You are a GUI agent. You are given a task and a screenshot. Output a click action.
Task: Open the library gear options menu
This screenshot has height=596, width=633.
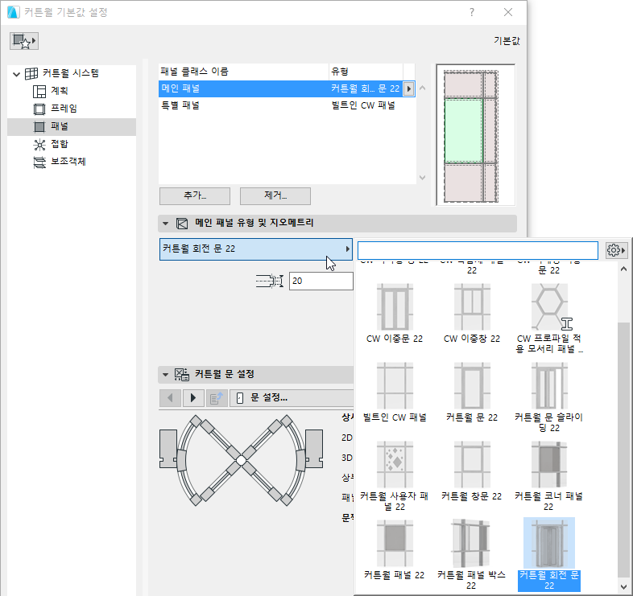coord(616,250)
